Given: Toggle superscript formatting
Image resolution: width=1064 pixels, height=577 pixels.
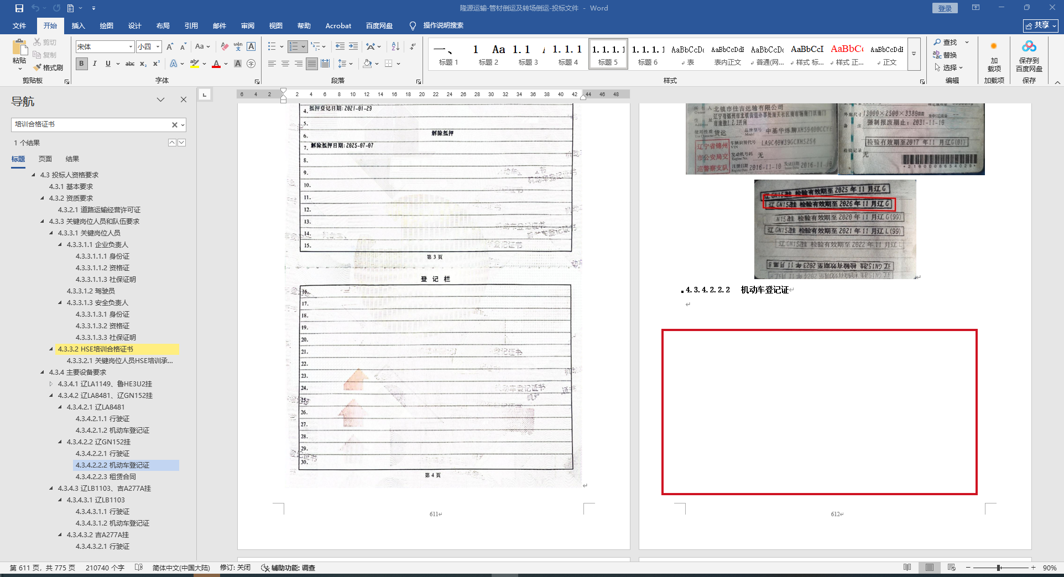Looking at the screenshot, I should click(157, 64).
